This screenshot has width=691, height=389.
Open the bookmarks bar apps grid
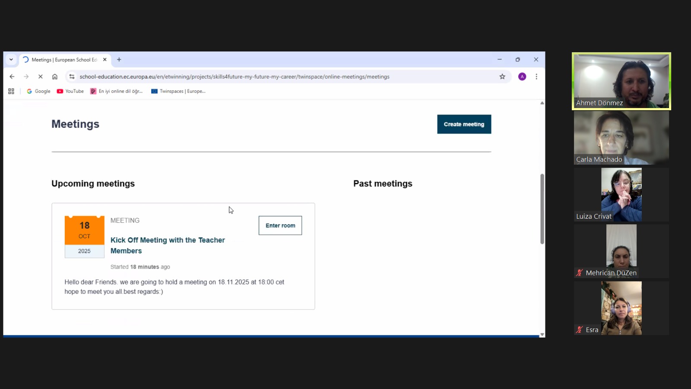(x=11, y=91)
